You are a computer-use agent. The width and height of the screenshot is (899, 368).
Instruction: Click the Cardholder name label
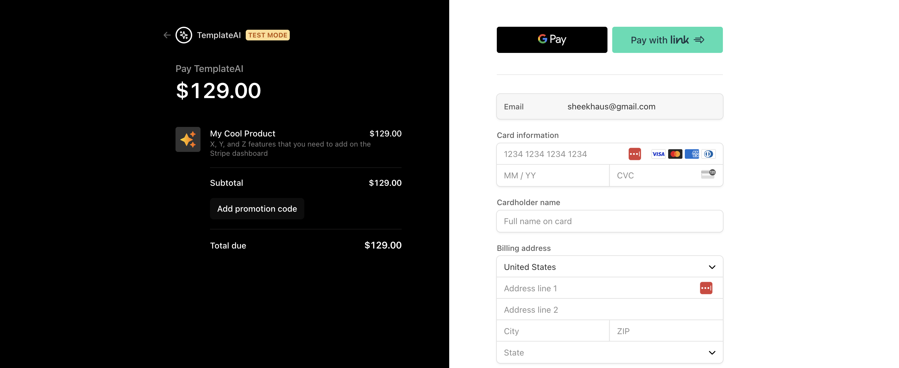pos(528,202)
